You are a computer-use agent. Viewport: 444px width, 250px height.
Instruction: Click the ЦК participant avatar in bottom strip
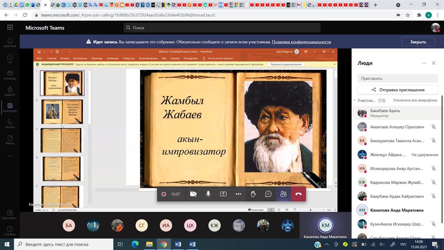190,225
